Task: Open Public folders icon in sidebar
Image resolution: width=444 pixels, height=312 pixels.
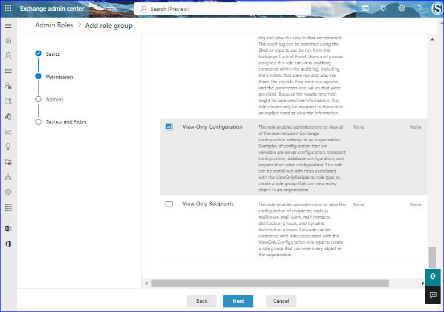Action: pos(8,162)
